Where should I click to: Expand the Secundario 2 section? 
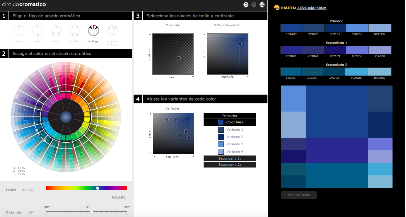click(230, 165)
